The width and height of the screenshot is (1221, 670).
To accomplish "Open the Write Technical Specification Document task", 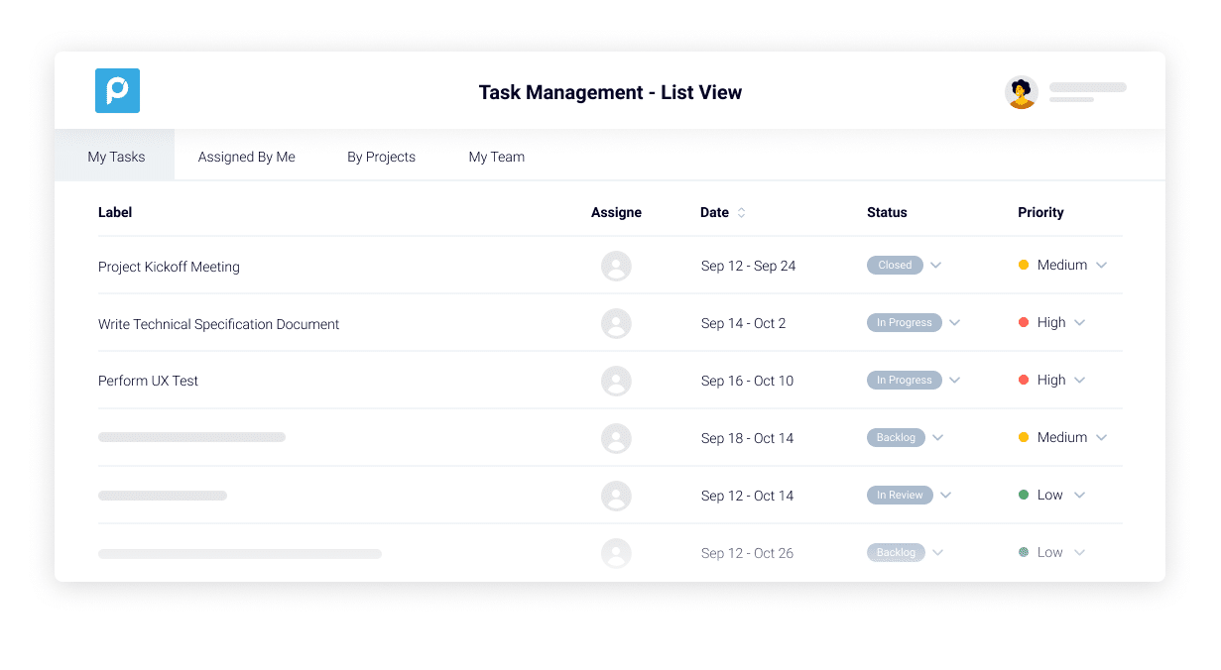I will (x=218, y=324).
